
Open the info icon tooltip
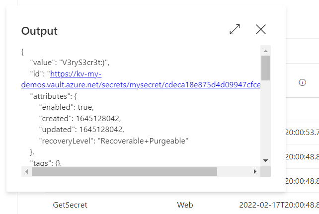click(302, 82)
